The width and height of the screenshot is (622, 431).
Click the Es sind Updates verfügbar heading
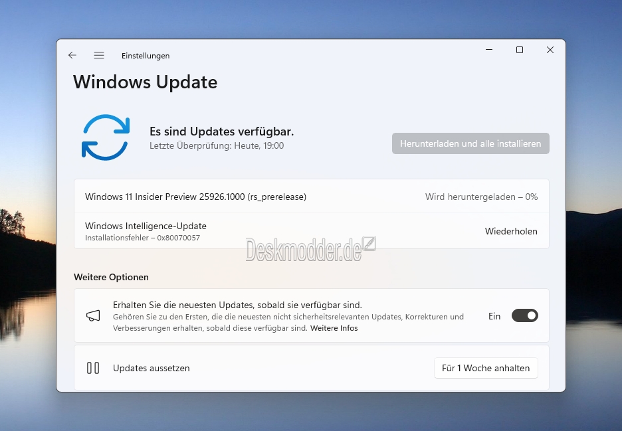pos(222,131)
